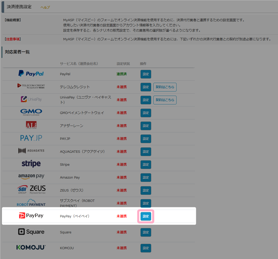Open the ヘルプ link beside the page title
Screen dimensions: 278x259
(x=45, y=7)
